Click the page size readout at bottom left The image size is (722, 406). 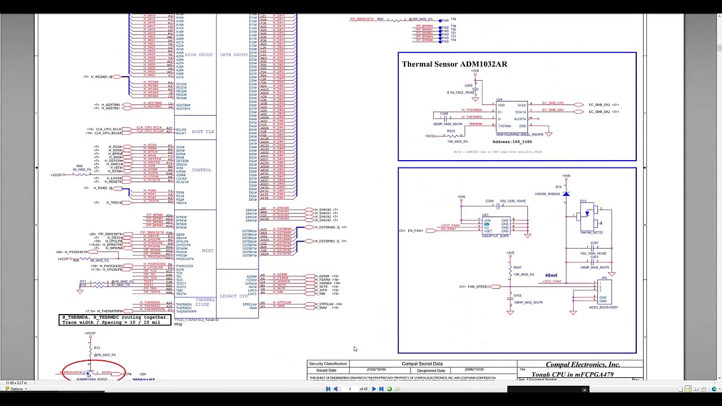point(16,383)
